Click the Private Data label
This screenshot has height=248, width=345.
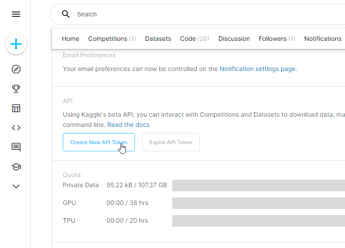[x=81, y=185]
